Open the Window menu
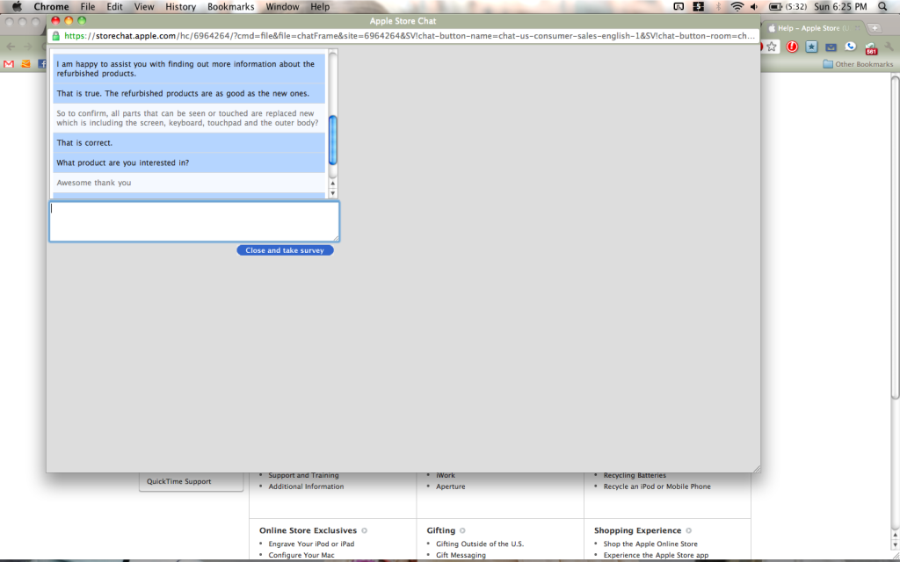Image resolution: width=900 pixels, height=562 pixels. pos(282,7)
